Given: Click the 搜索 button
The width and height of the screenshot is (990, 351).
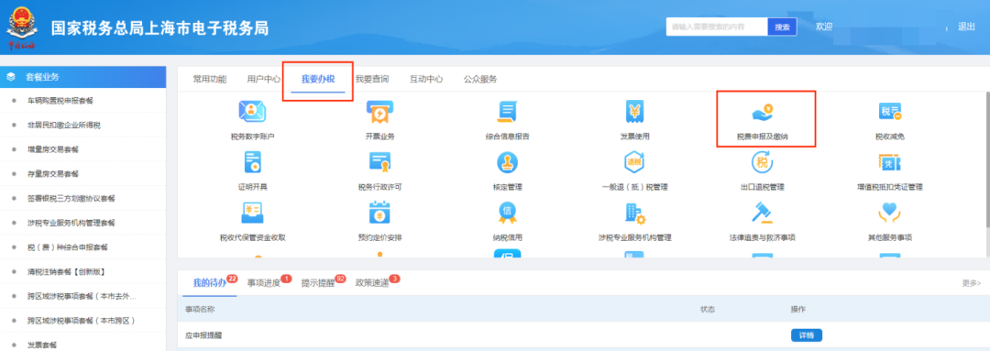Looking at the screenshot, I should click(782, 27).
